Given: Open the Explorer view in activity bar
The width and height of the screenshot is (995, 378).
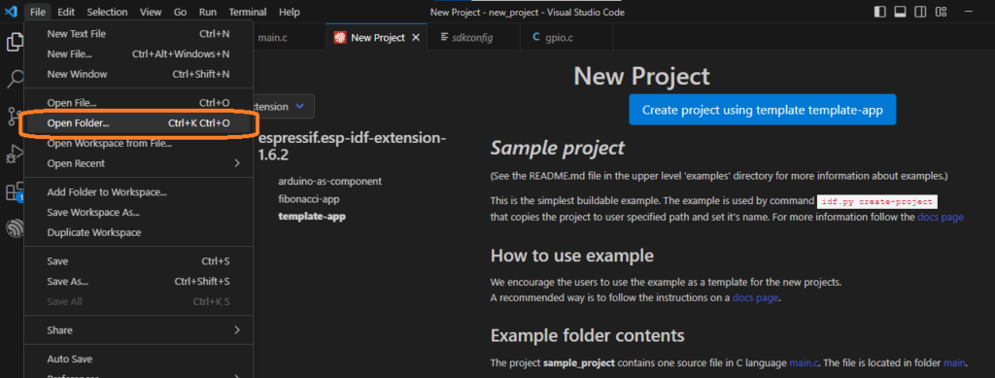Looking at the screenshot, I should click(x=14, y=43).
